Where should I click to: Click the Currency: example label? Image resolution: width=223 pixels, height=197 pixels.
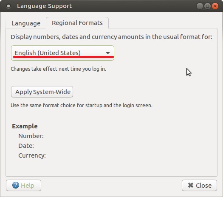click(x=32, y=155)
